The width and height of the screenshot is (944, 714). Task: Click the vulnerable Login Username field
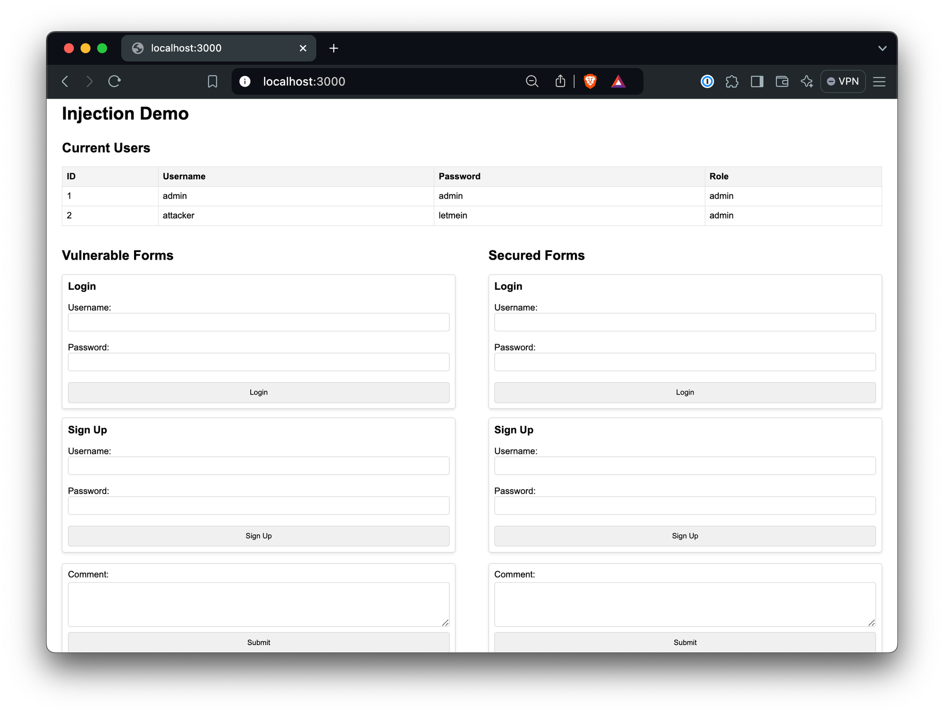258,322
